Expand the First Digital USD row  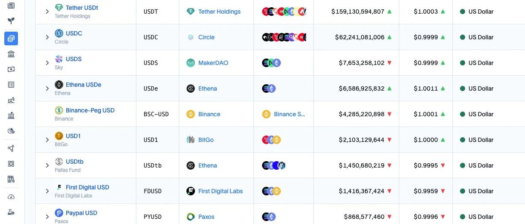(x=47, y=191)
